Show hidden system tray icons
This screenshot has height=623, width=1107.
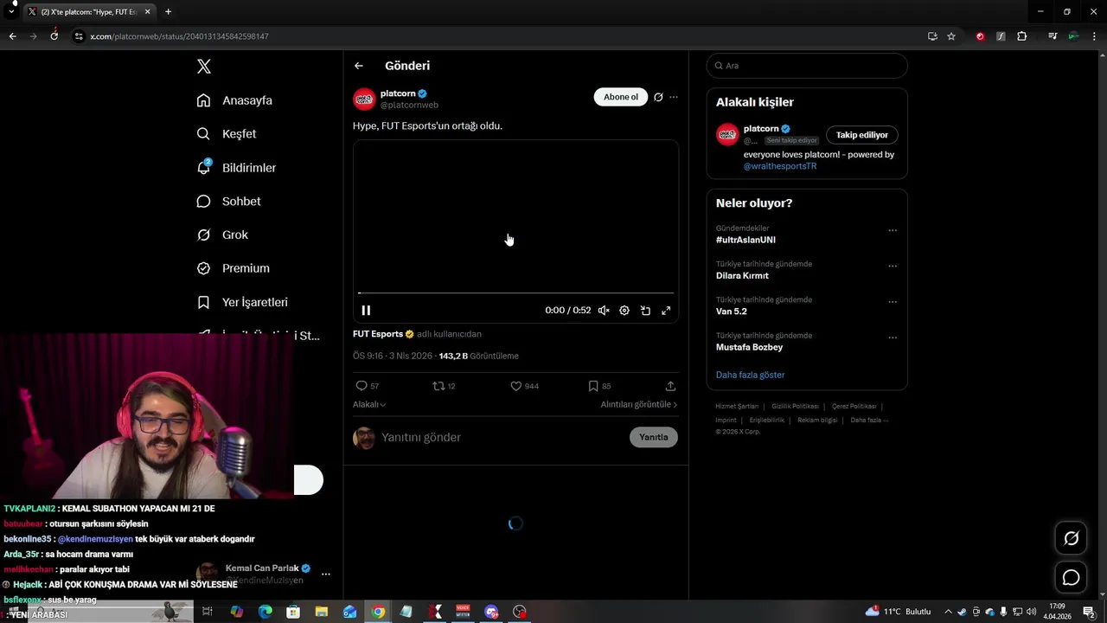tap(948, 612)
